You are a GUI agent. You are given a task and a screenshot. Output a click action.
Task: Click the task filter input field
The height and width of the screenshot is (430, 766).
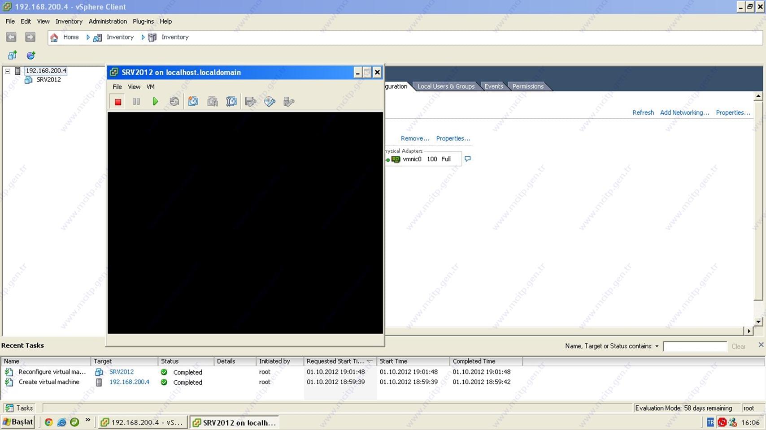[695, 346]
